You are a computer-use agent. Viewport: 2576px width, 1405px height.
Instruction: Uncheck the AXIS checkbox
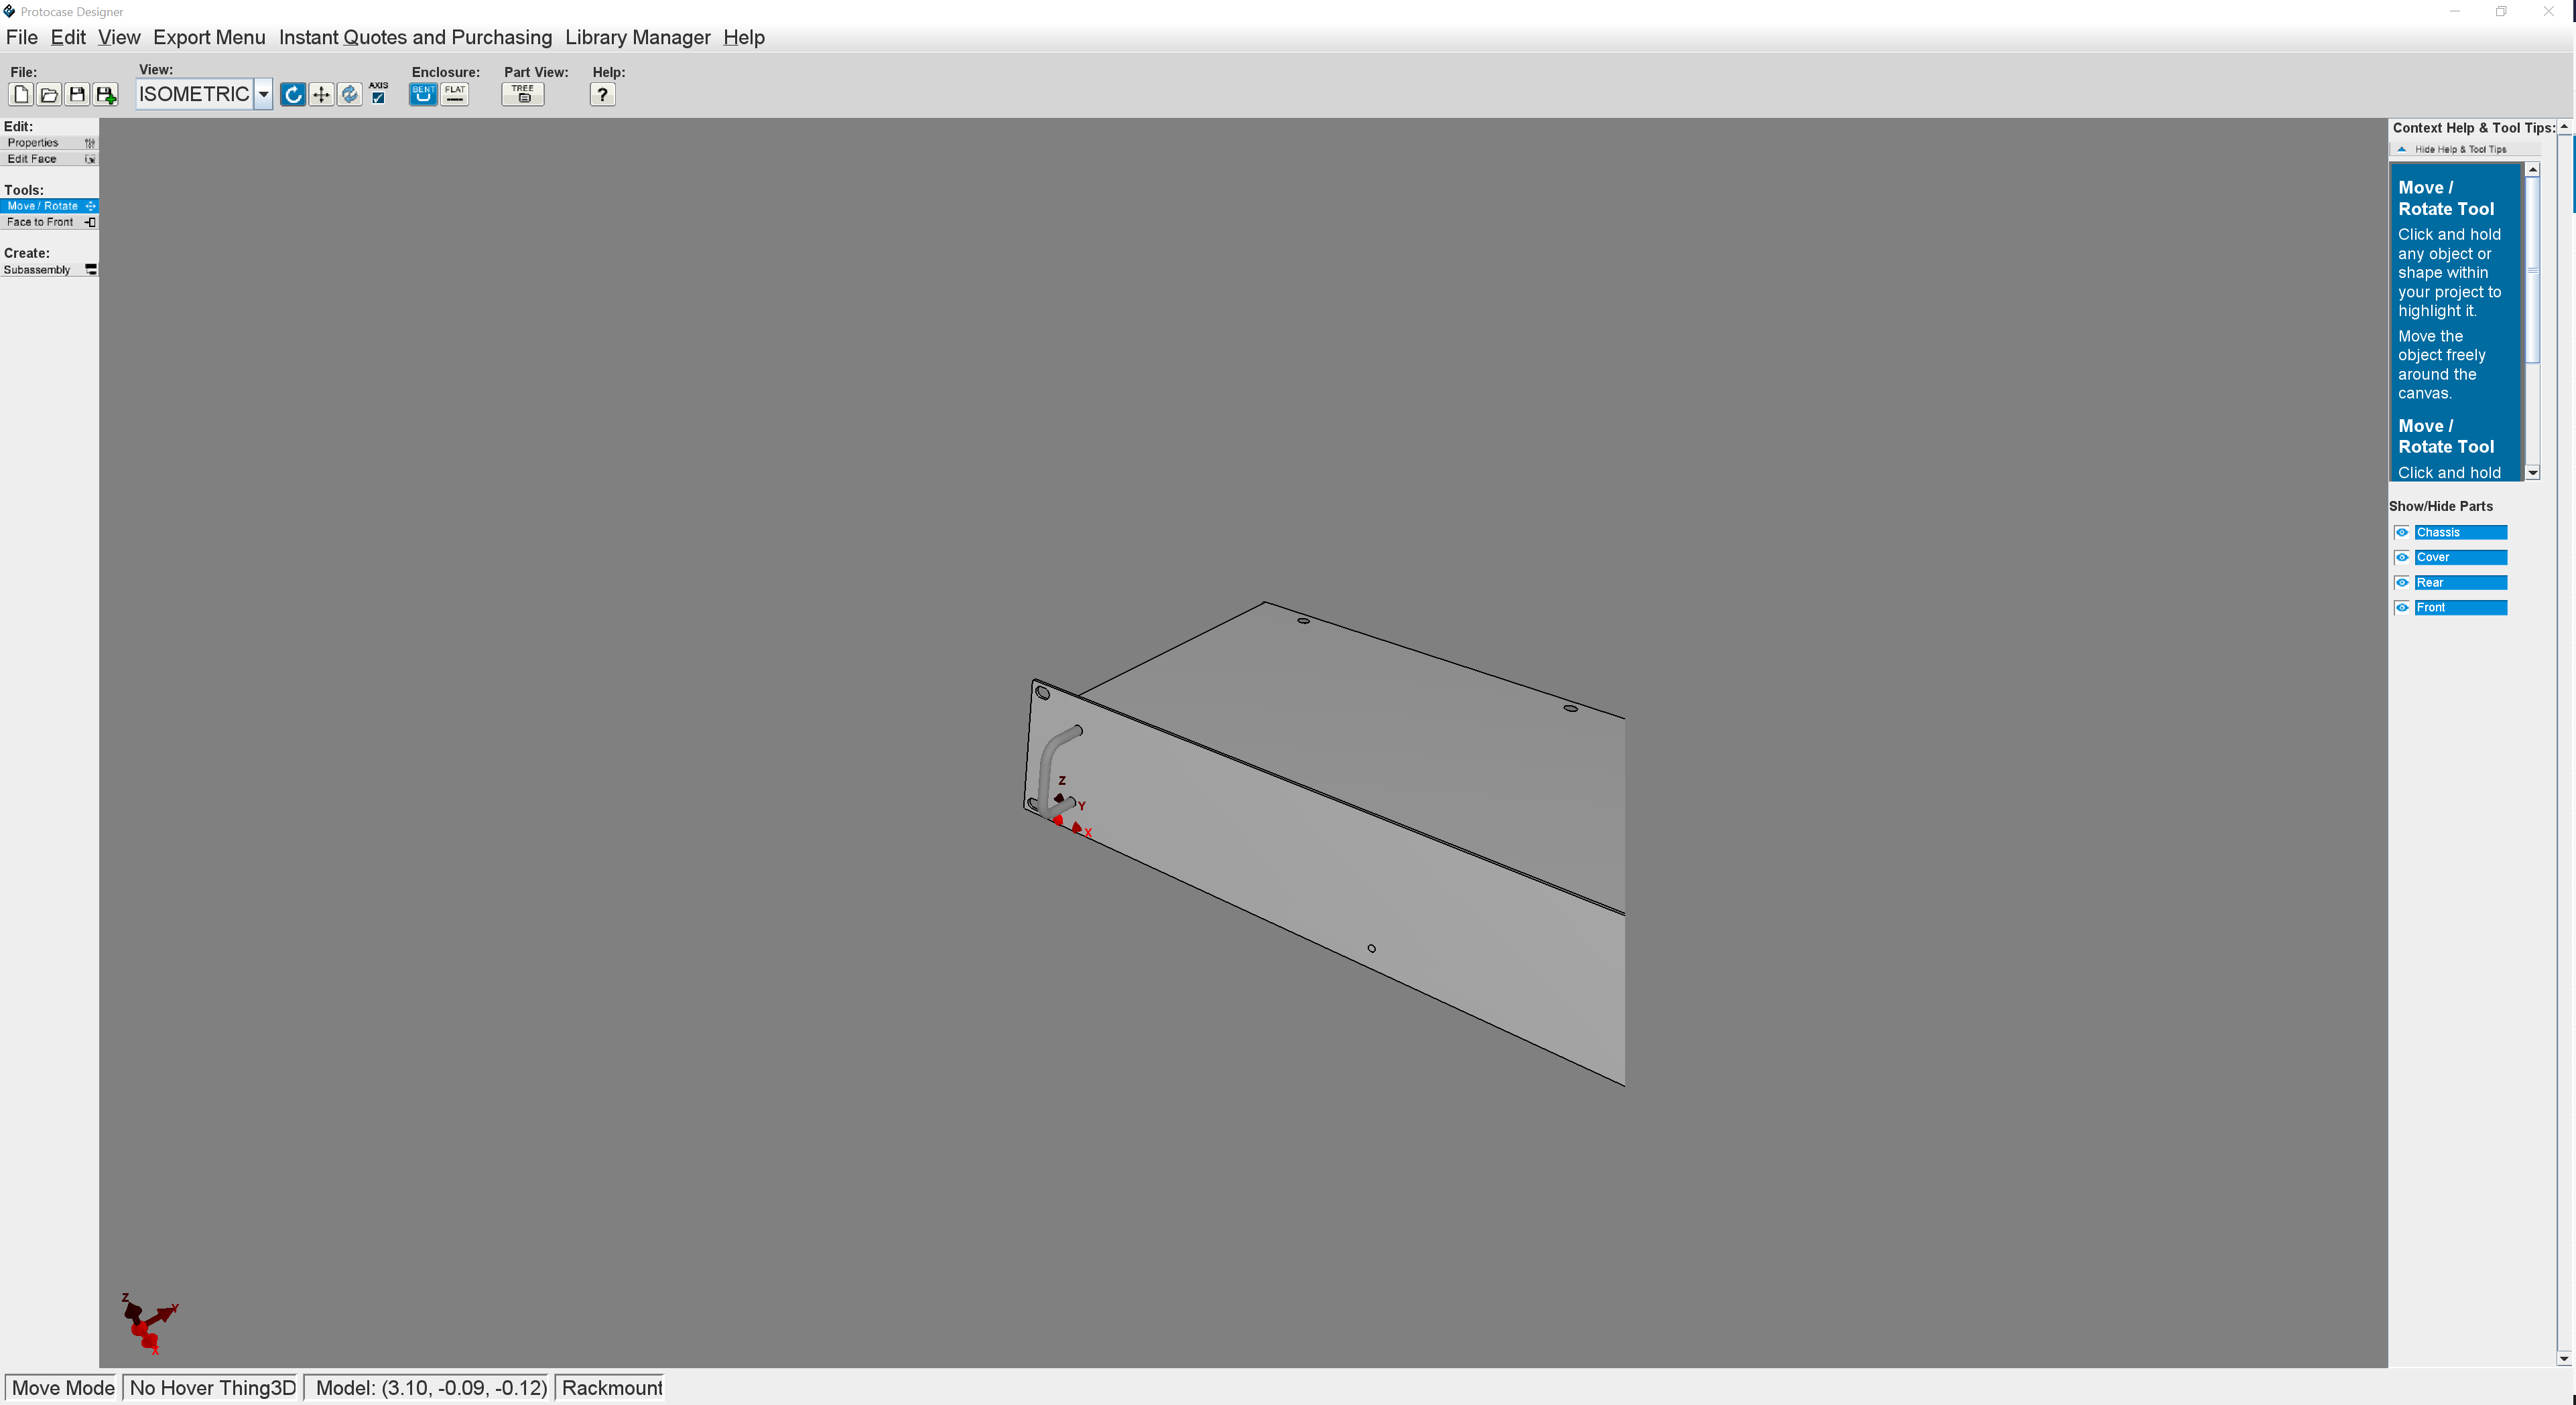pyautogui.click(x=378, y=98)
